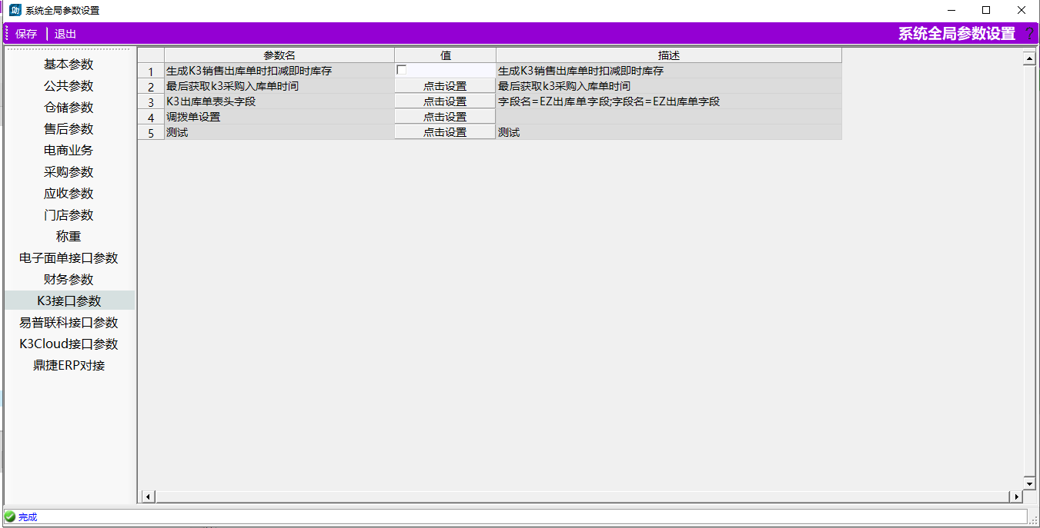Click 点击设置 for 最后获取k3采购入库单时间

[445, 86]
